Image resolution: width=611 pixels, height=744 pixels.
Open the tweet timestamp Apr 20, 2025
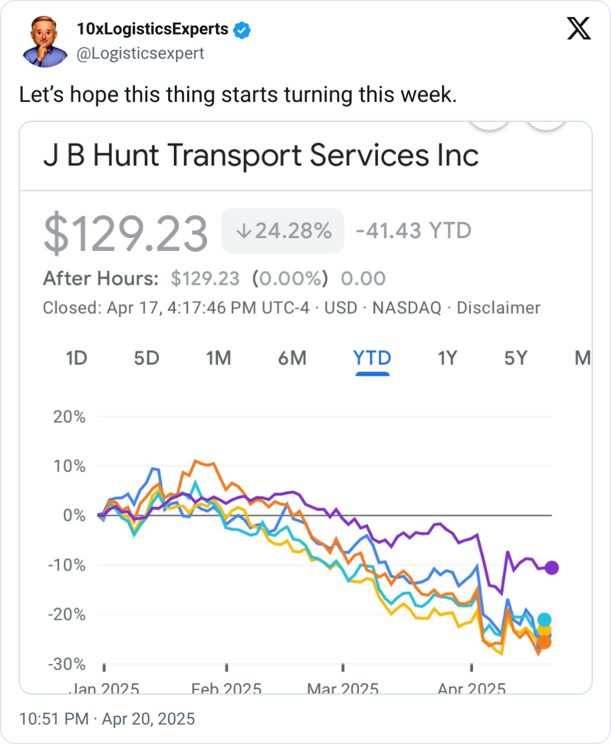[x=107, y=719]
